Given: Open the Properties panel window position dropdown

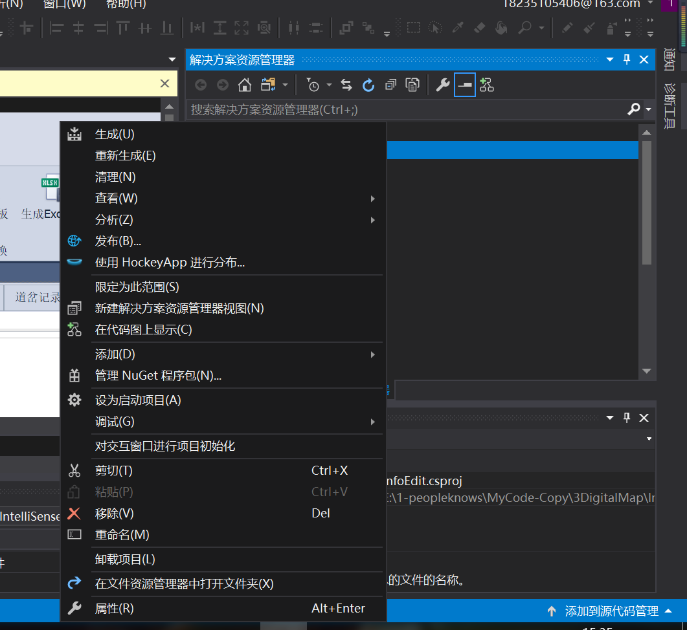Looking at the screenshot, I should [610, 418].
